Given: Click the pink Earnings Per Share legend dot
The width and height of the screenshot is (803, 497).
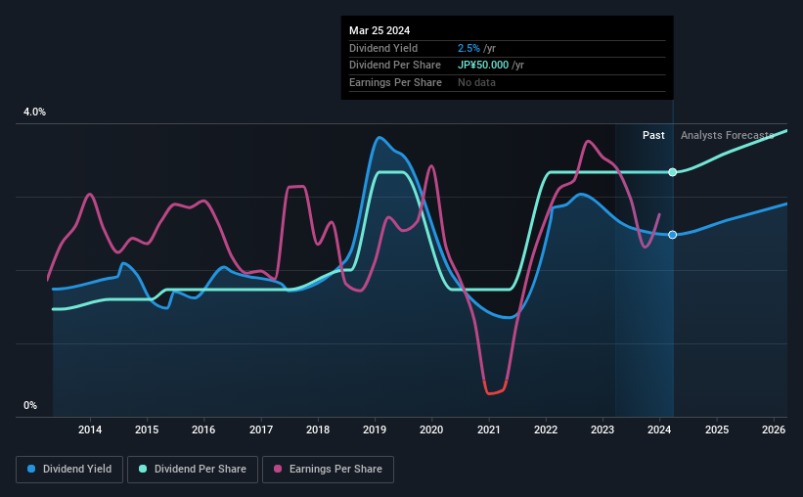Looking at the screenshot, I should coord(278,469).
